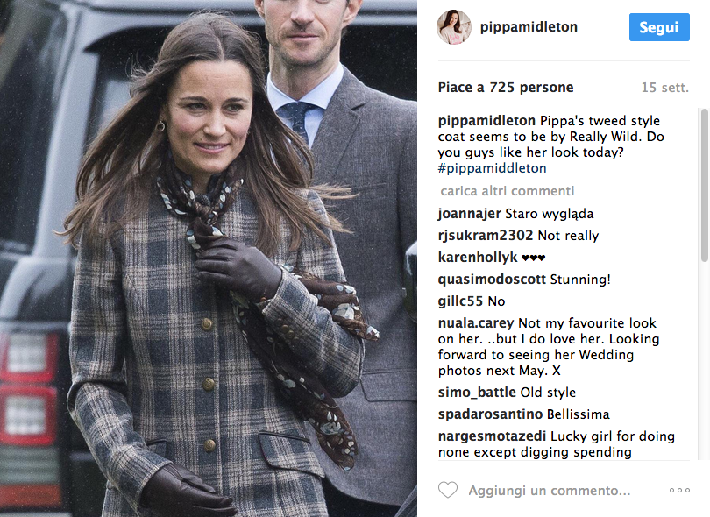View who liked via Piace a 725 persone

[506, 88]
